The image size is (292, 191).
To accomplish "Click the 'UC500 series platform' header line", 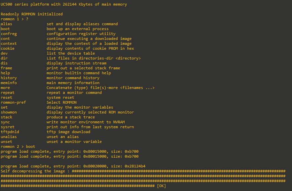I will pyautogui.click(x=64, y=4).
